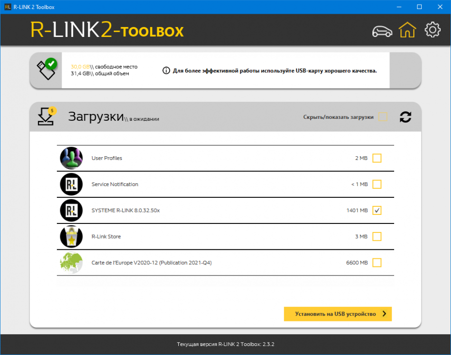This screenshot has width=451, height=355.
Task: Click the downloads icon with badge
Action: [46, 116]
